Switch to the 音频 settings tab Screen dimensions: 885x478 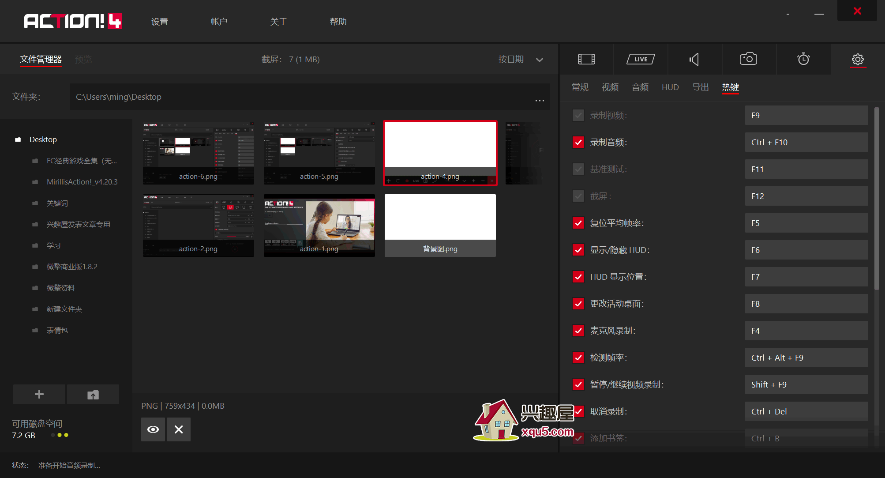(640, 87)
